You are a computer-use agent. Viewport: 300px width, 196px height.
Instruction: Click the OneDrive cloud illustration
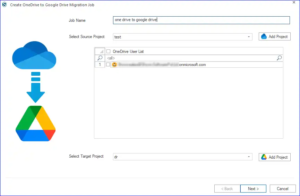click(x=34, y=55)
